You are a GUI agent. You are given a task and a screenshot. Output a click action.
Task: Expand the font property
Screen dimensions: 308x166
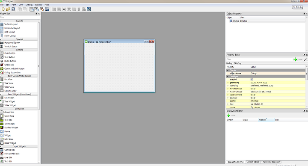point(228,104)
